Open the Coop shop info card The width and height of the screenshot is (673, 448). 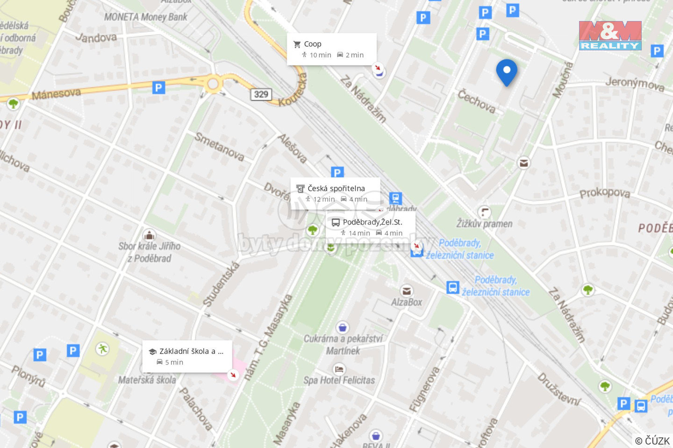click(x=332, y=49)
